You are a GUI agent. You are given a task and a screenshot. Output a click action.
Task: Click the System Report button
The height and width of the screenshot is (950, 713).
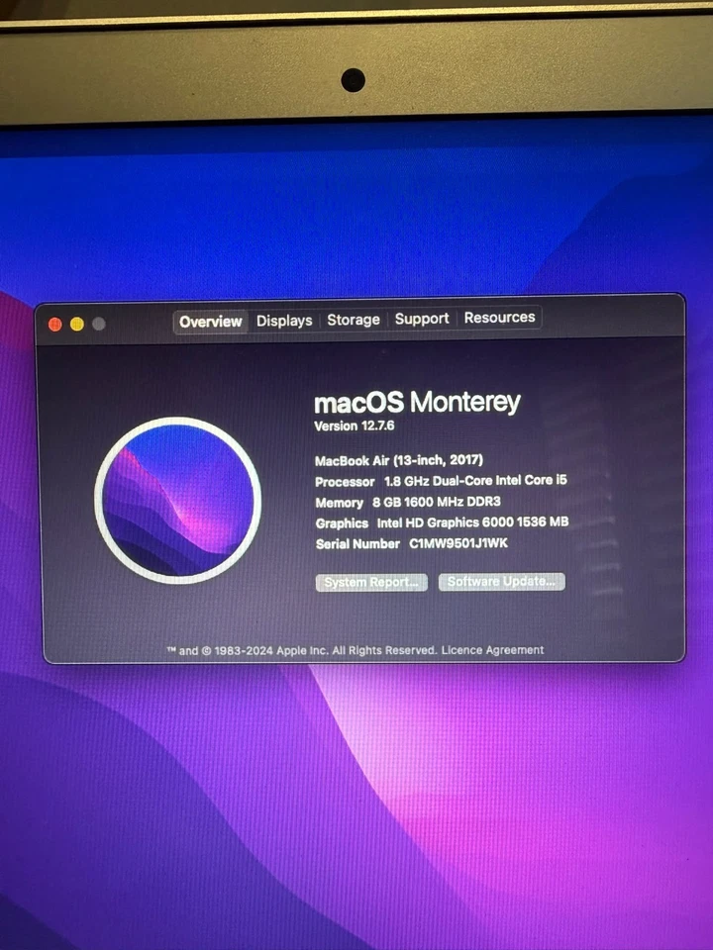tap(371, 582)
